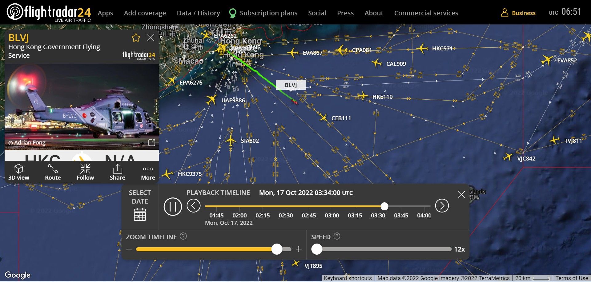Pause the playback

[x=173, y=206]
